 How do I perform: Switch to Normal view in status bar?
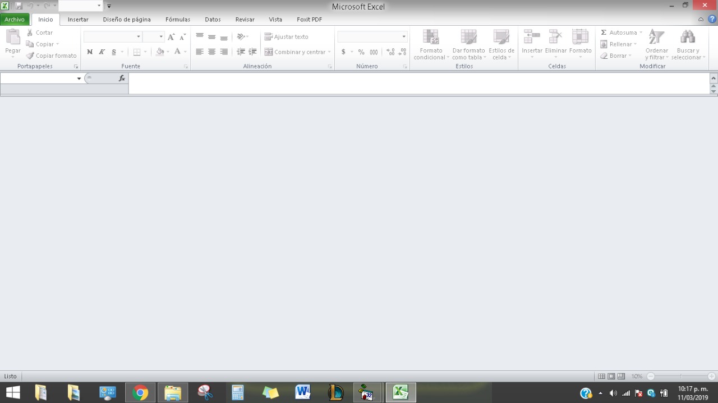coord(602,376)
